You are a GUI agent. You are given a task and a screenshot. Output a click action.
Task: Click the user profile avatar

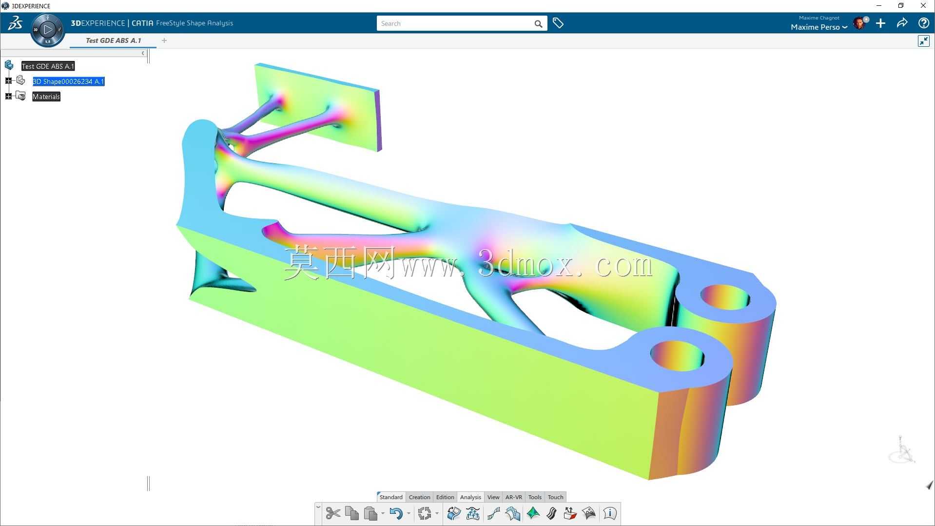[859, 23]
